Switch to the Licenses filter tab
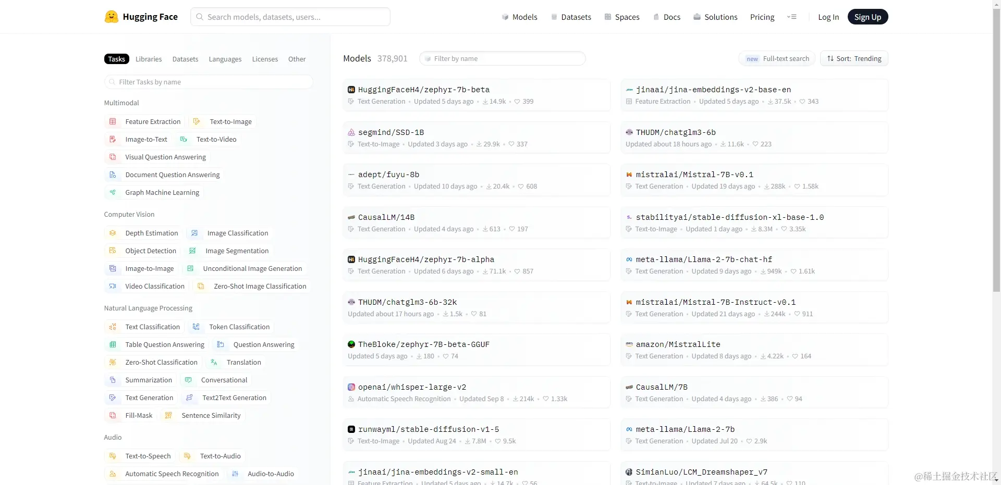 pyautogui.click(x=265, y=59)
